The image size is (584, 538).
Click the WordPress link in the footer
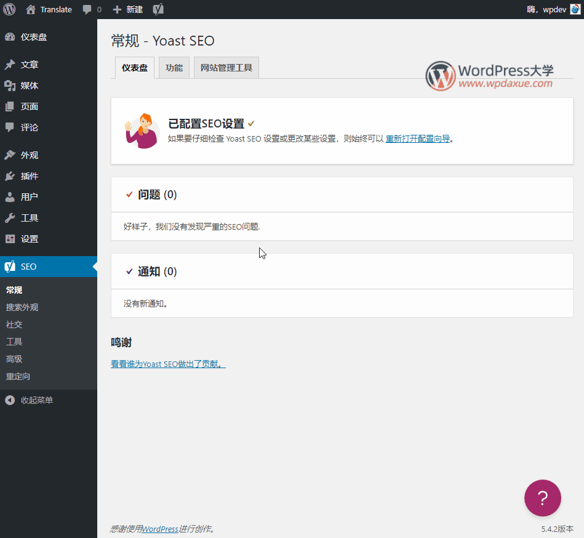pos(160,529)
